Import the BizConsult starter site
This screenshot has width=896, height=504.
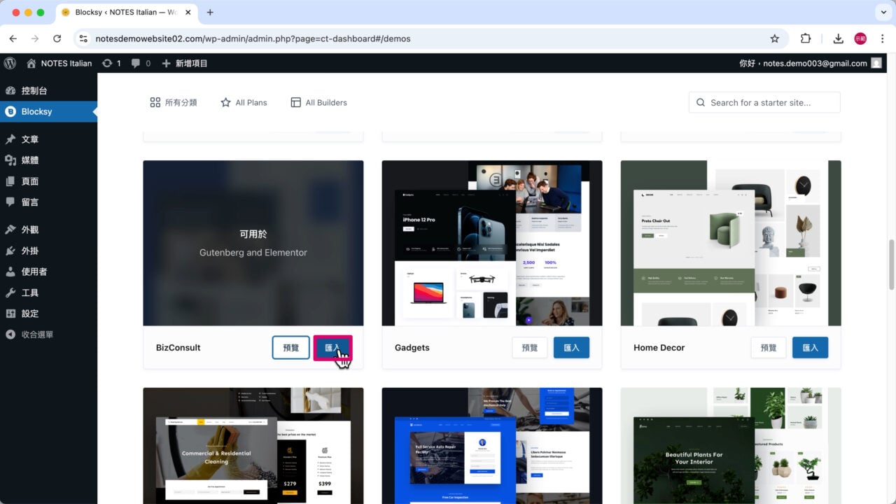[x=332, y=348]
